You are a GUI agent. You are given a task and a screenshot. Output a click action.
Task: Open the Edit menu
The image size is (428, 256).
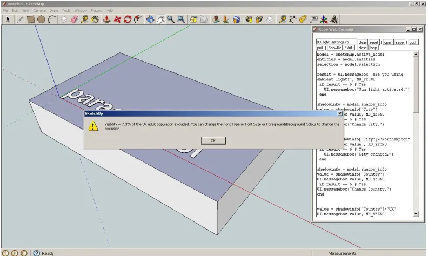[x=15, y=10]
